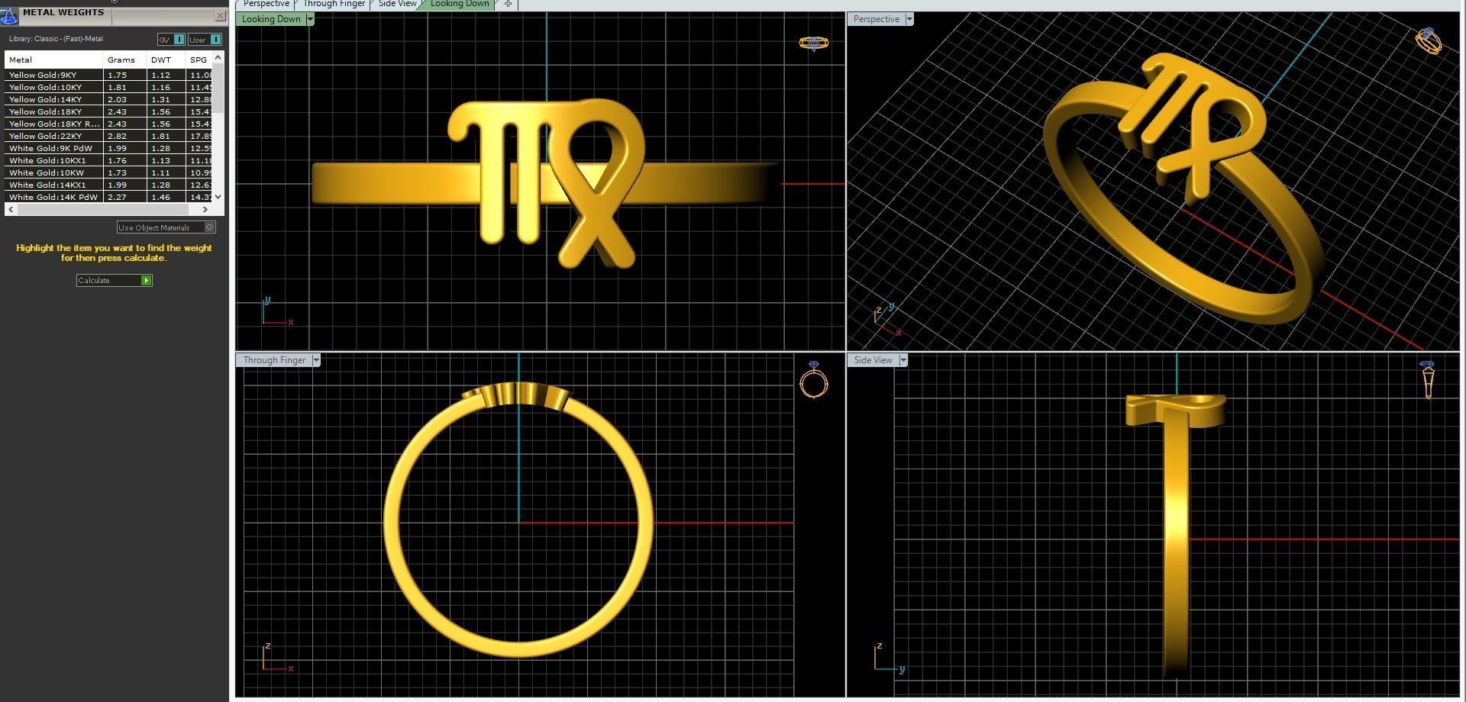Select the Yellow Gold:10KY row
This screenshot has height=702, width=1466.
108,87
